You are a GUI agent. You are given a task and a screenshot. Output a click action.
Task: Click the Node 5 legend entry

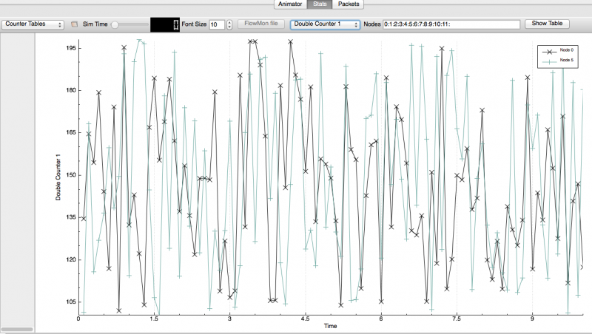558,61
